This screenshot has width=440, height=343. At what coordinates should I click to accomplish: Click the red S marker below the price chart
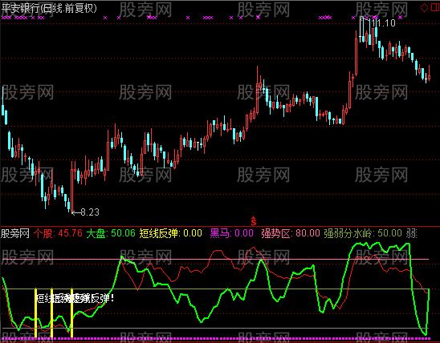[254, 221]
